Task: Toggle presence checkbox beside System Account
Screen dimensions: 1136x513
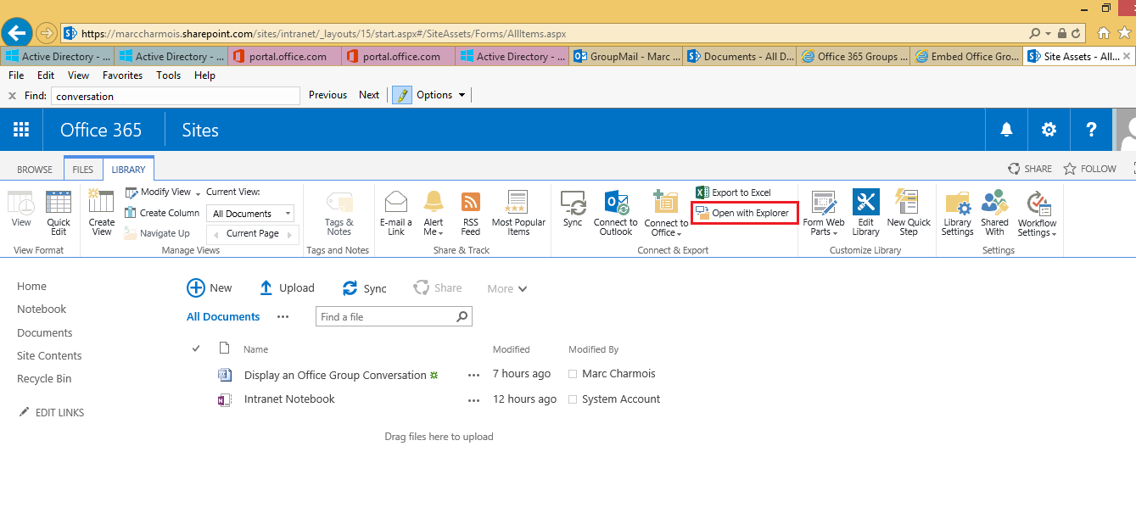Action: pos(573,399)
